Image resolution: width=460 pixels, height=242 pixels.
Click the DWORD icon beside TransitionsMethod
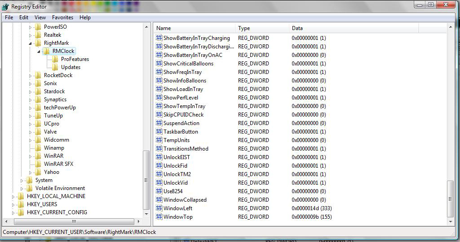pos(159,148)
